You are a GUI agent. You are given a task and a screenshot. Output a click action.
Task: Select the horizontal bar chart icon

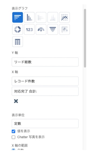click(17, 17)
